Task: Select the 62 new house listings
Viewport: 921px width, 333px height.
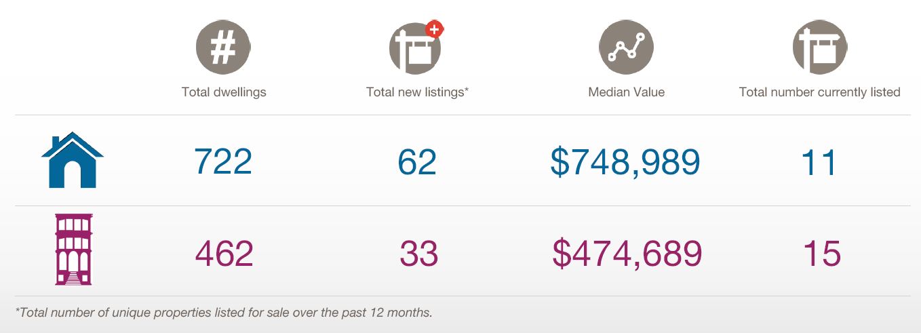Action: pyautogui.click(x=417, y=162)
